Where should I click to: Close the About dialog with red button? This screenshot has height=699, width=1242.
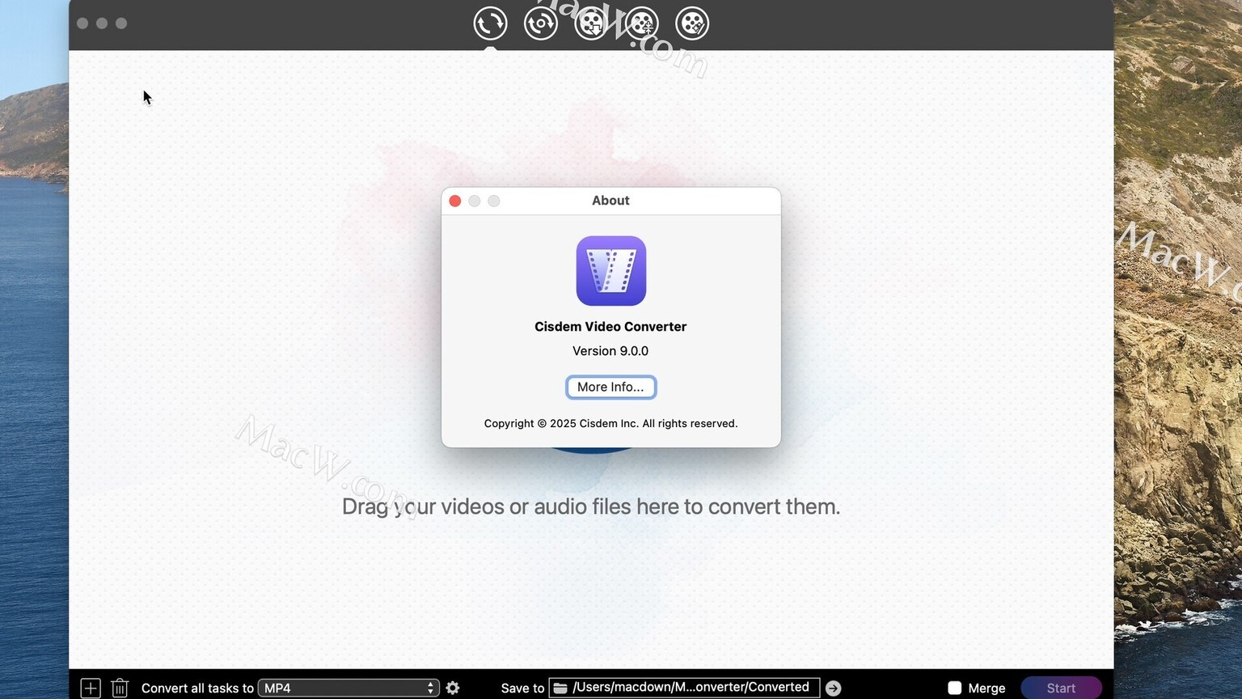(455, 201)
